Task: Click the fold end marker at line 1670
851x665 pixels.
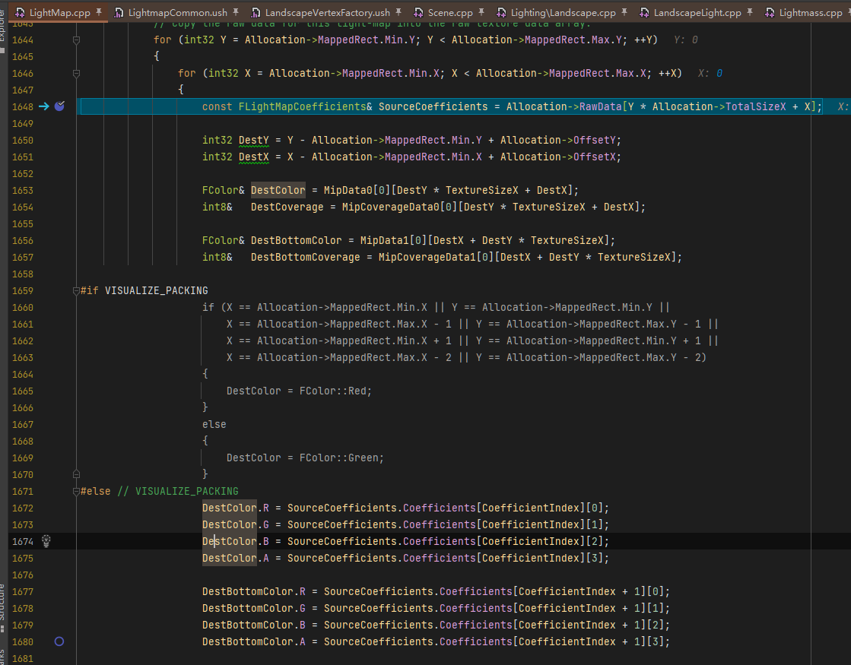Action: 77,474
